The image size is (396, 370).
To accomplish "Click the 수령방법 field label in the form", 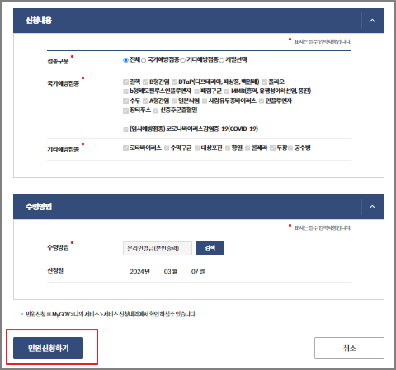I will pos(58,247).
